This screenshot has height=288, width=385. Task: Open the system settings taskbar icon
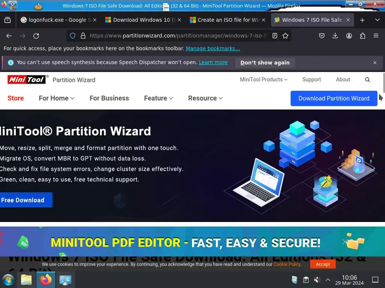(65, 280)
